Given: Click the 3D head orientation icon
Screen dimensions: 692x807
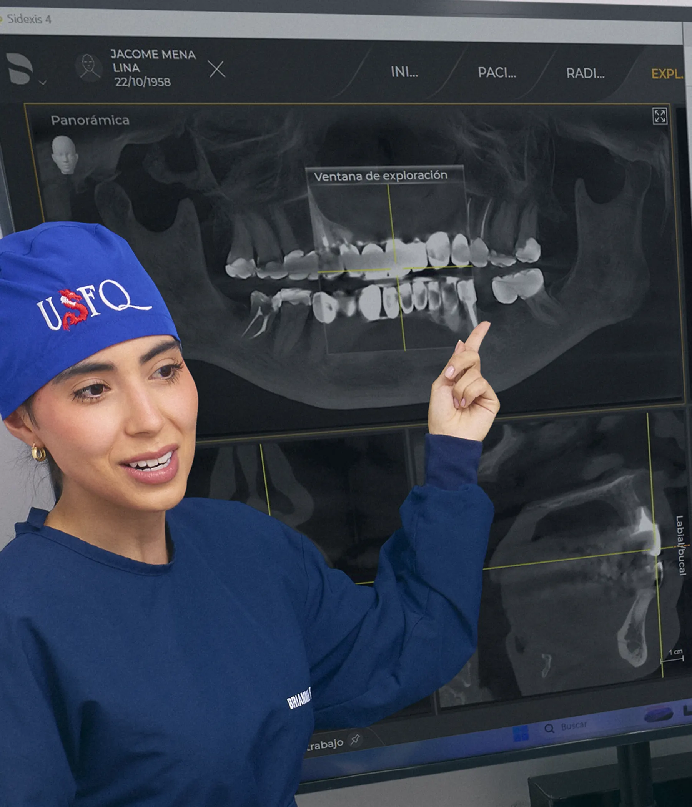Looking at the screenshot, I should pos(65,154).
